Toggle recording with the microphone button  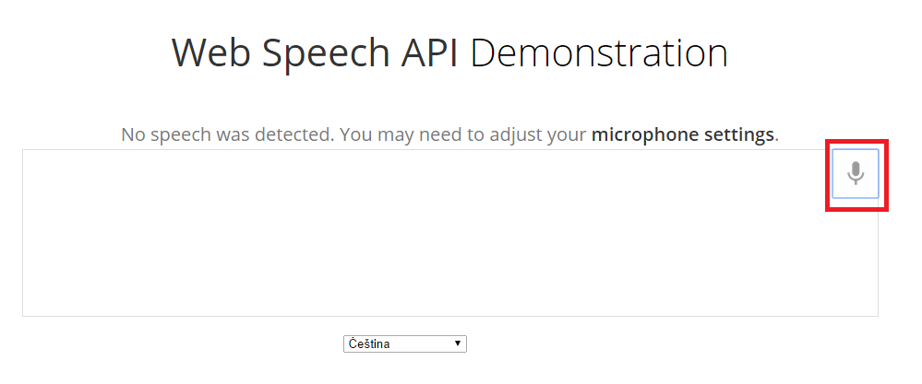pyautogui.click(x=856, y=173)
